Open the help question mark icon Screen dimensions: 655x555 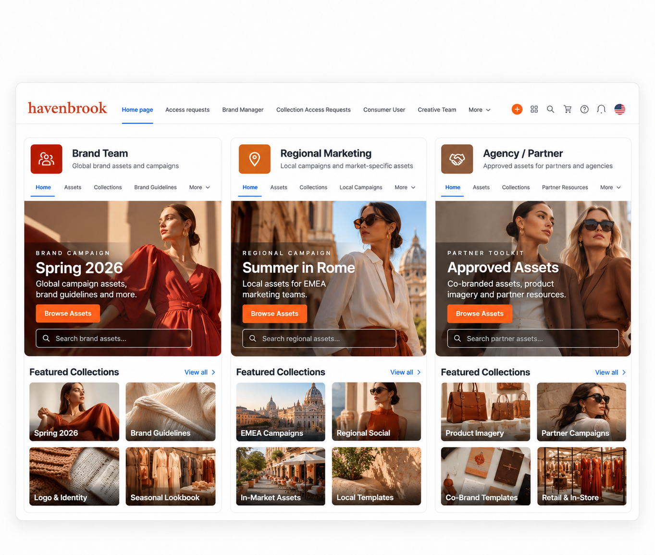pyautogui.click(x=584, y=109)
